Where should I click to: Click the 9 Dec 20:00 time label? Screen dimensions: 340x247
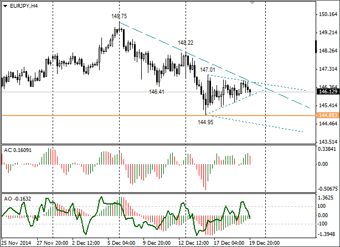point(157,243)
